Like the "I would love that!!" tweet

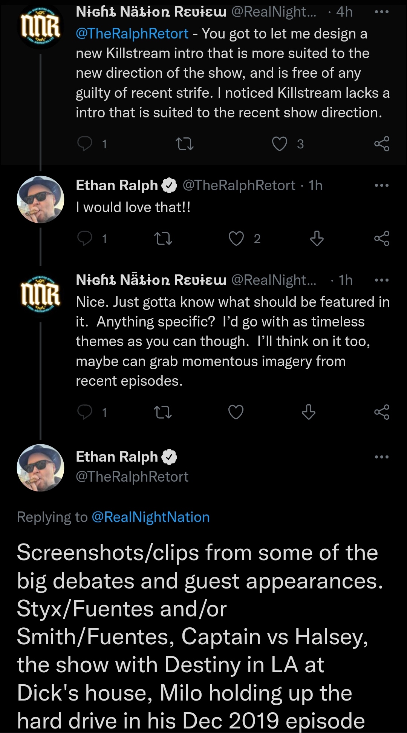click(x=236, y=239)
